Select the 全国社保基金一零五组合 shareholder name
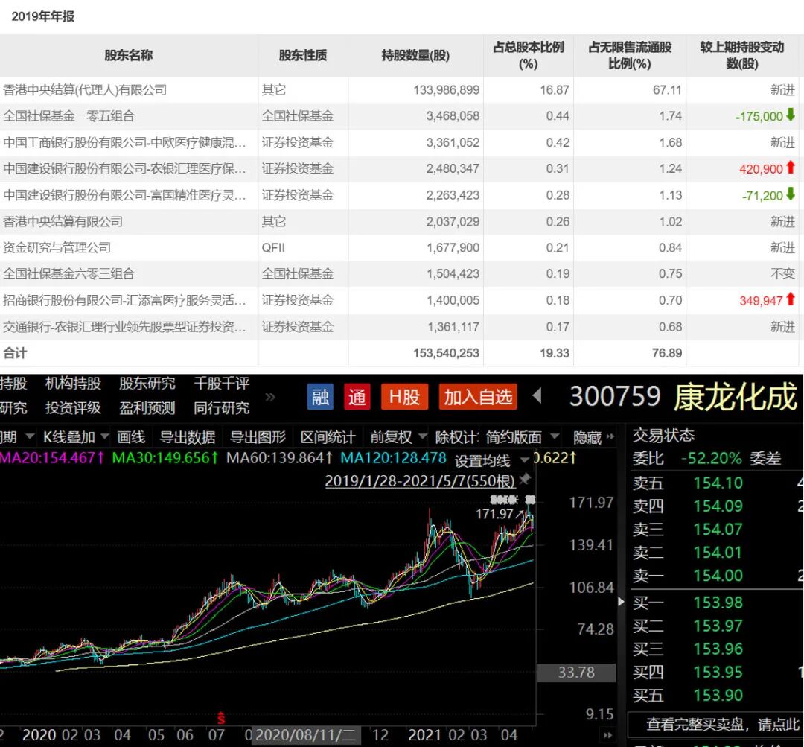 68,116
